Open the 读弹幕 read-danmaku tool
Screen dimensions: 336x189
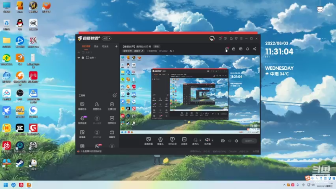82,134
